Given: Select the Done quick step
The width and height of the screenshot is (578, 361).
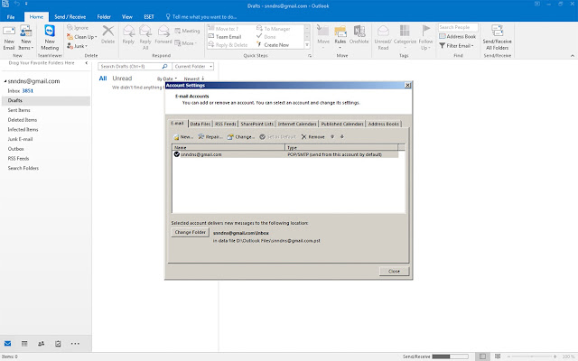Looking at the screenshot, I should 266,37.
